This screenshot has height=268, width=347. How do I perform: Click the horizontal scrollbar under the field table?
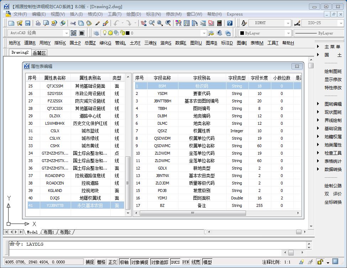pos(193,213)
